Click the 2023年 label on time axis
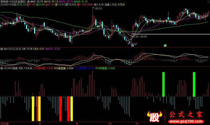Screen dimensions: 210x125 click(5, 123)
